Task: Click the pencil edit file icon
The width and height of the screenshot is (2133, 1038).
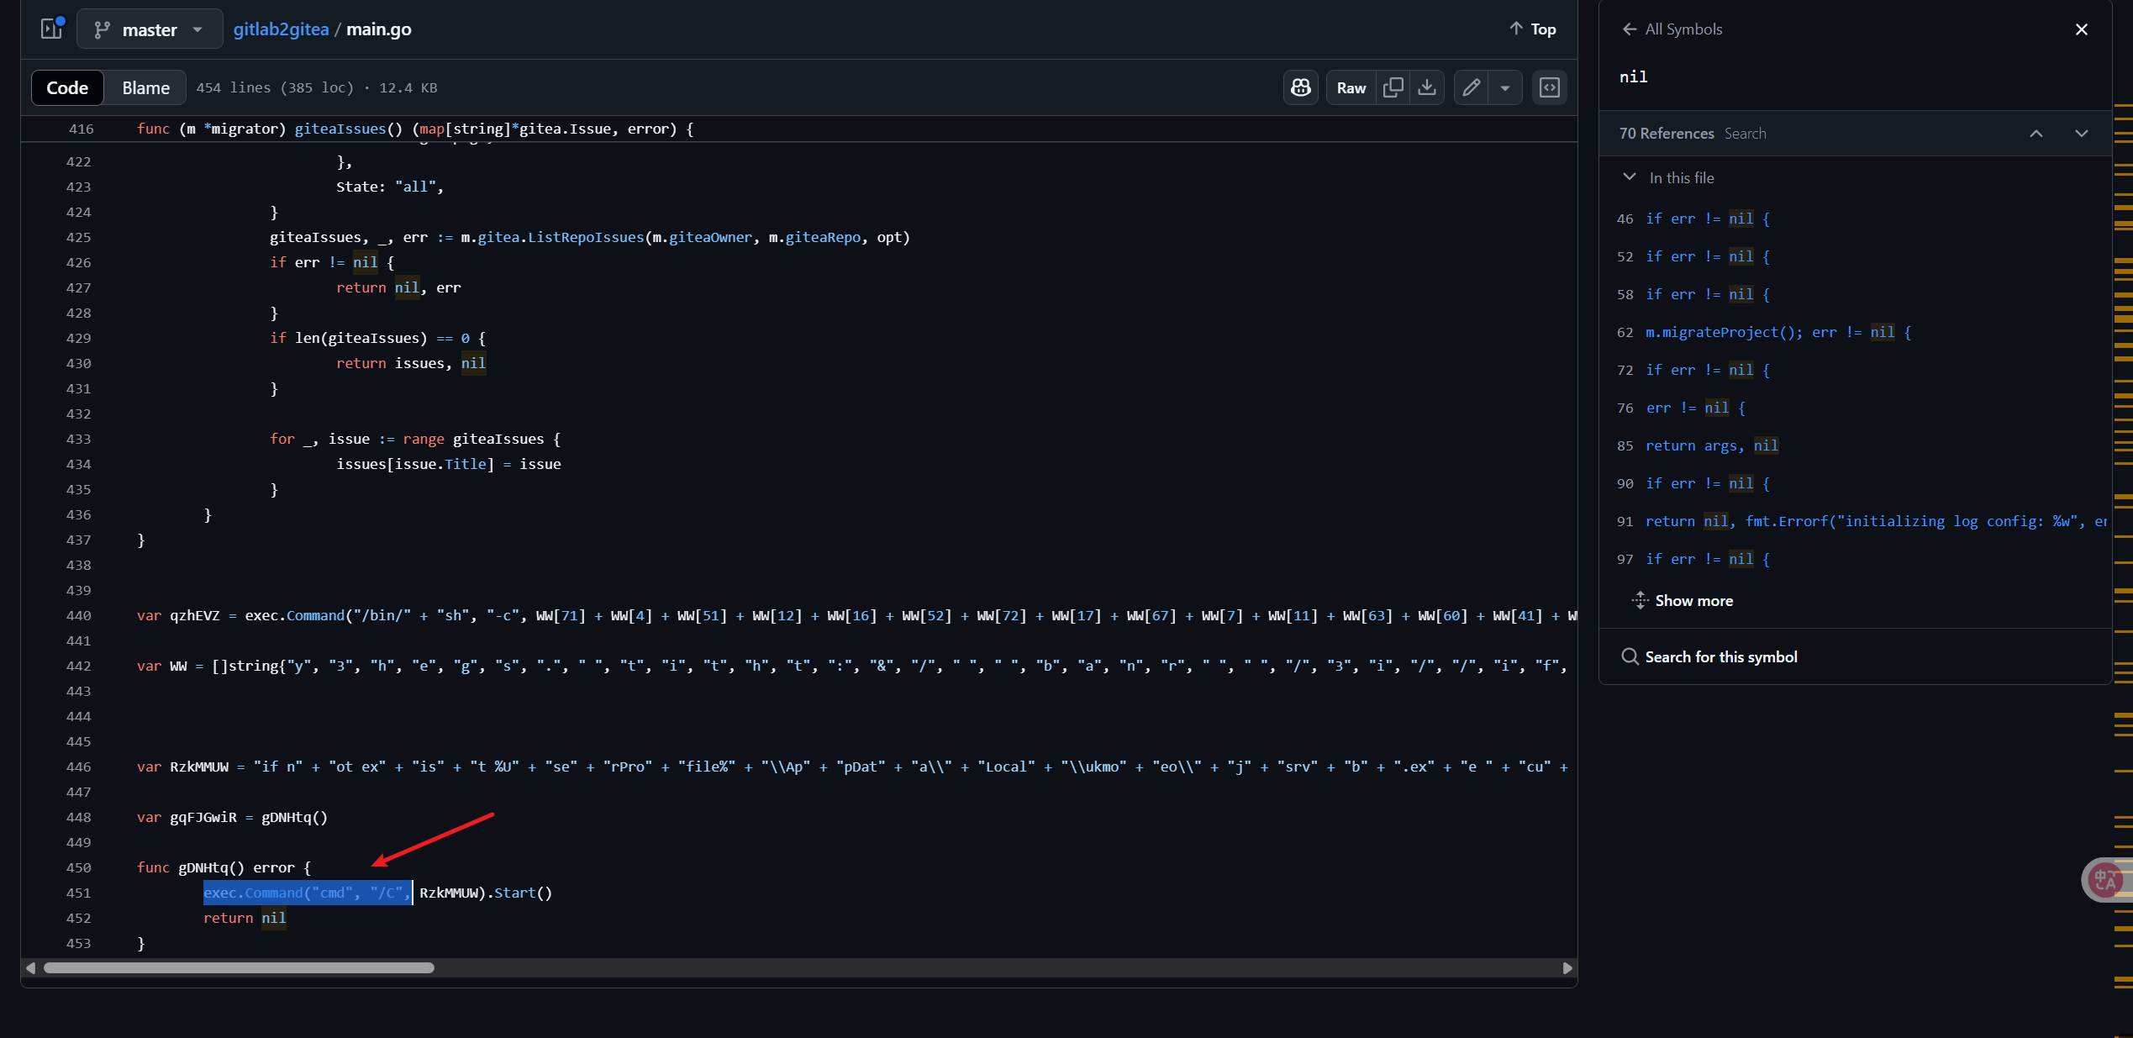Action: (x=1471, y=87)
